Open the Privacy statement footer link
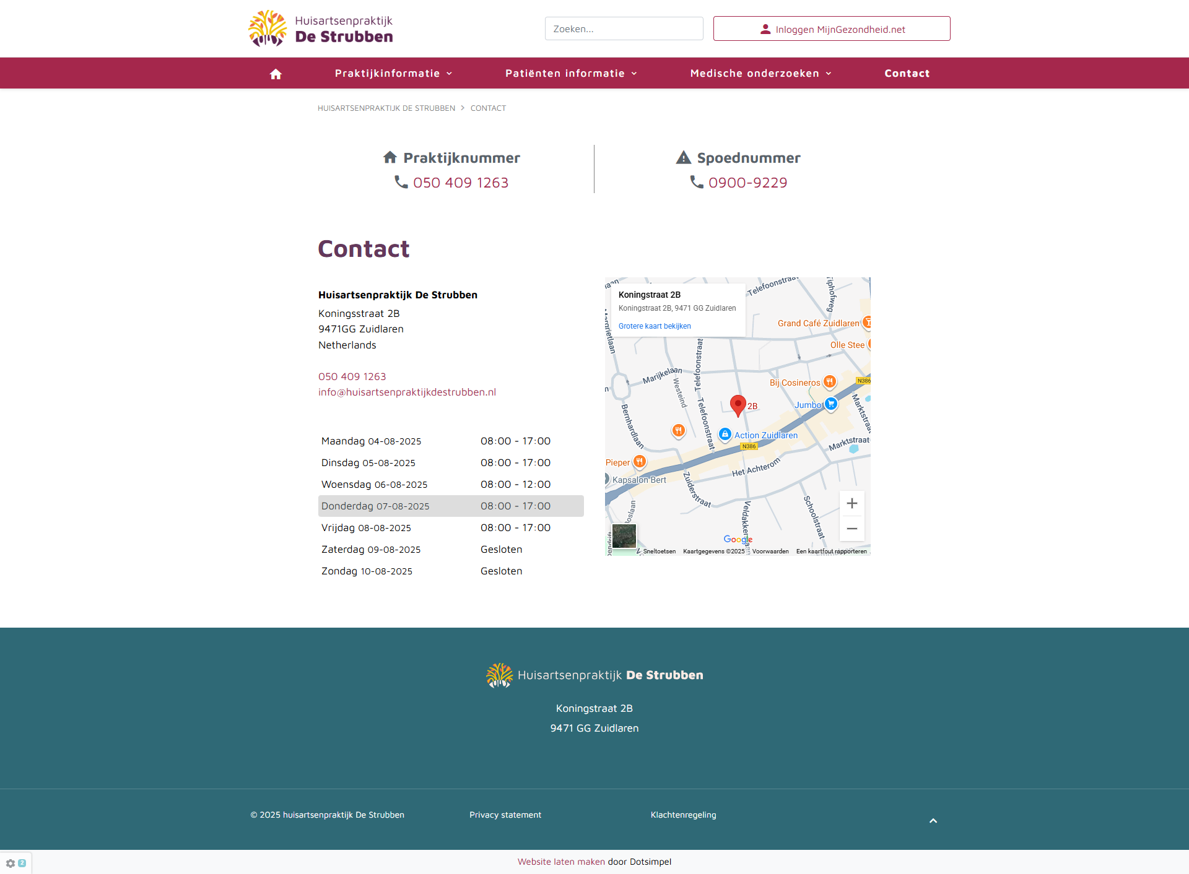 [505, 815]
